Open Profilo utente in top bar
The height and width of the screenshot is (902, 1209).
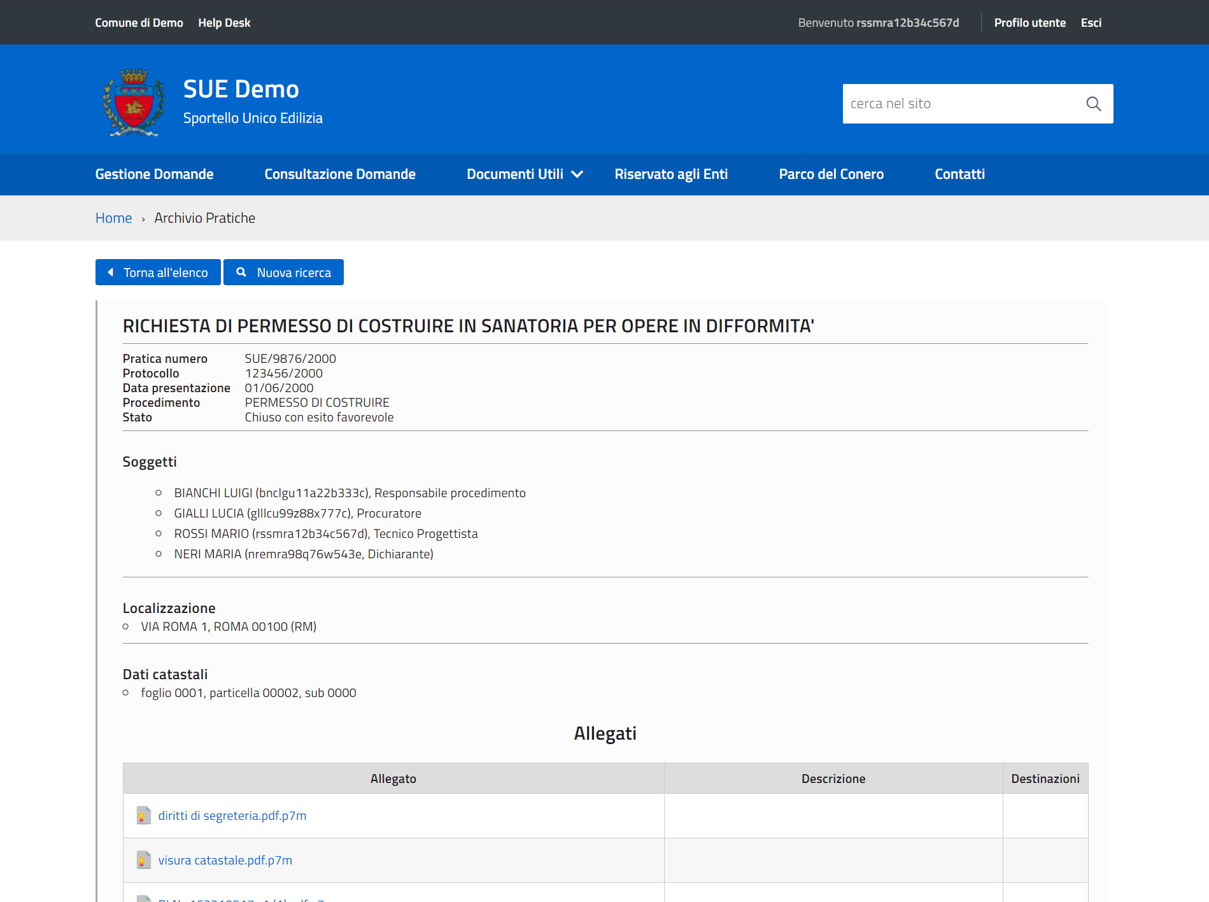pos(1029,23)
